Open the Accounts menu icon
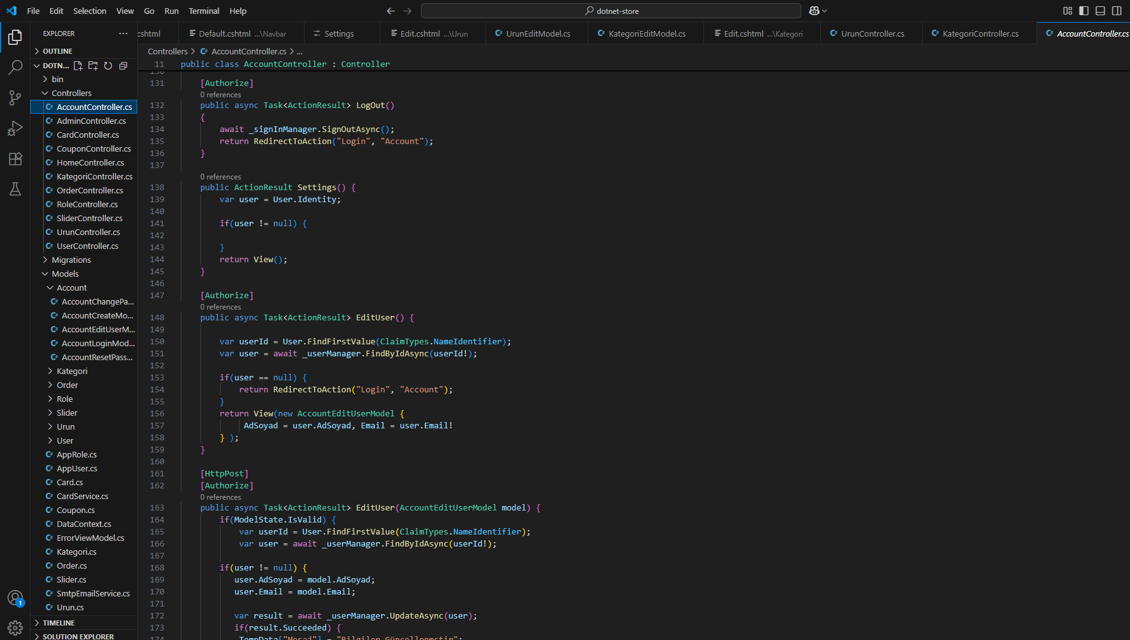This screenshot has width=1130, height=640. click(15, 598)
